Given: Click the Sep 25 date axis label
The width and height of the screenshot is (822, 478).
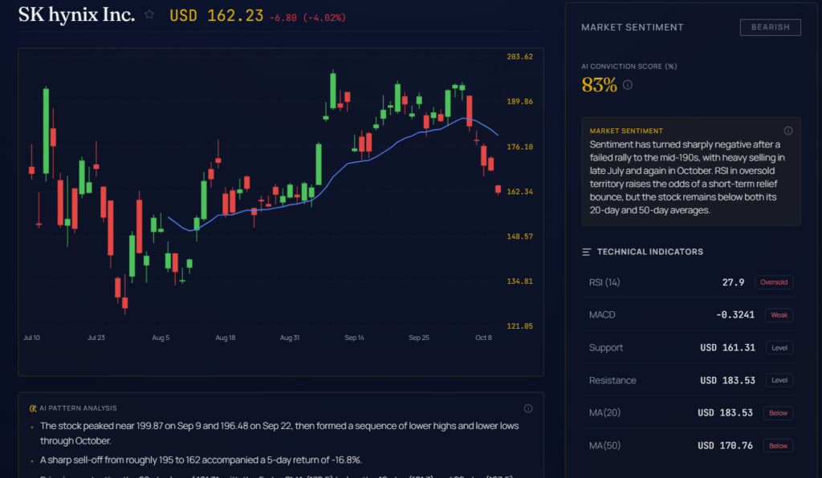Looking at the screenshot, I should (419, 338).
